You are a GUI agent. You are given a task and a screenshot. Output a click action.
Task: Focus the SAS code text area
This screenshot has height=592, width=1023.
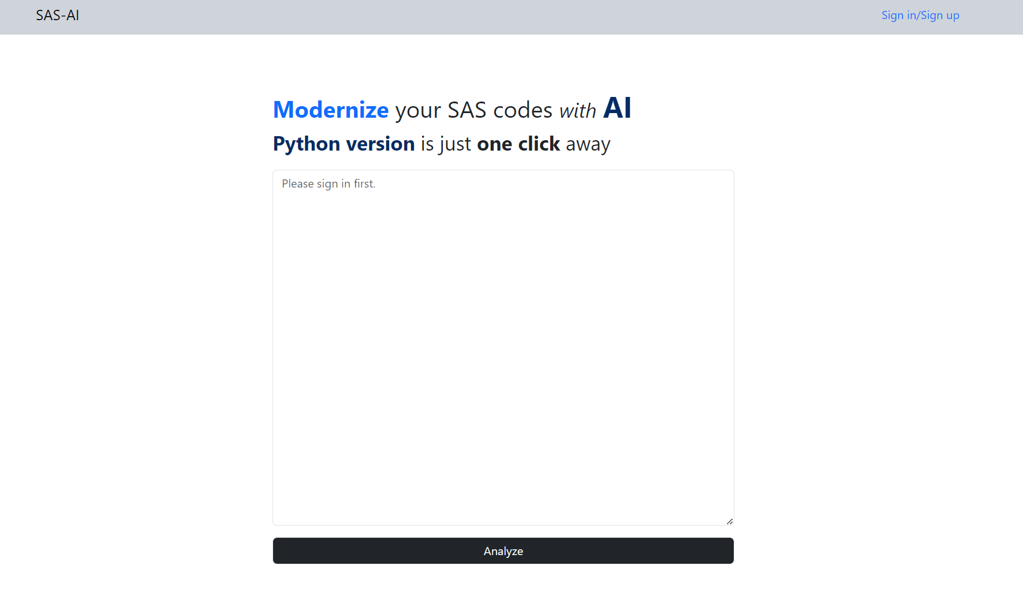503,347
